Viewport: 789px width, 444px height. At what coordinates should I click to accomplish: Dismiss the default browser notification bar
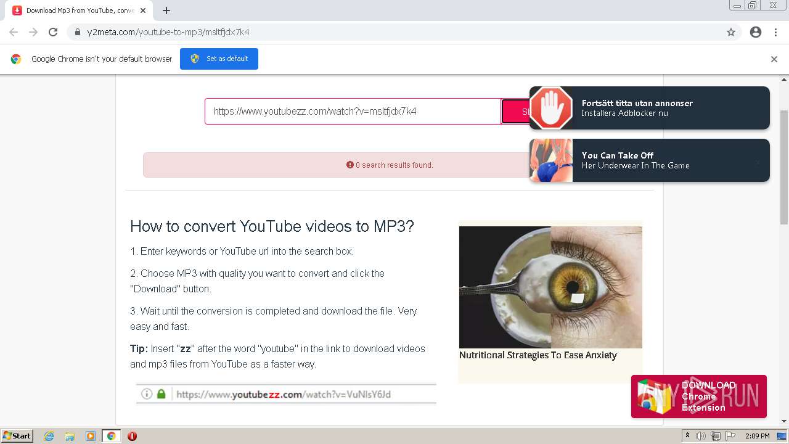pyautogui.click(x=774, y=59)
